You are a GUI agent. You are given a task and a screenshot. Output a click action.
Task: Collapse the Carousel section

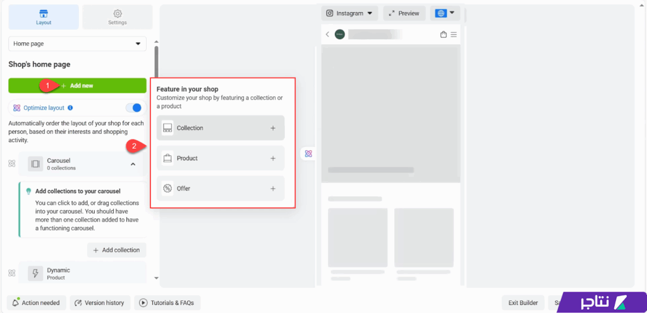click(133, 164)
